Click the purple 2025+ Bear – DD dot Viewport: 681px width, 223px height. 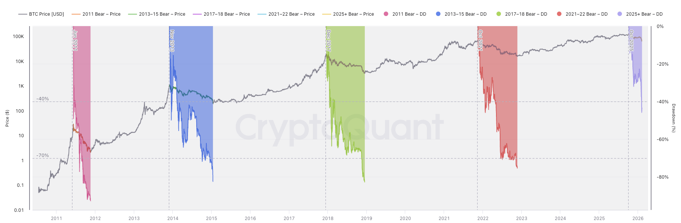[620, 14]
